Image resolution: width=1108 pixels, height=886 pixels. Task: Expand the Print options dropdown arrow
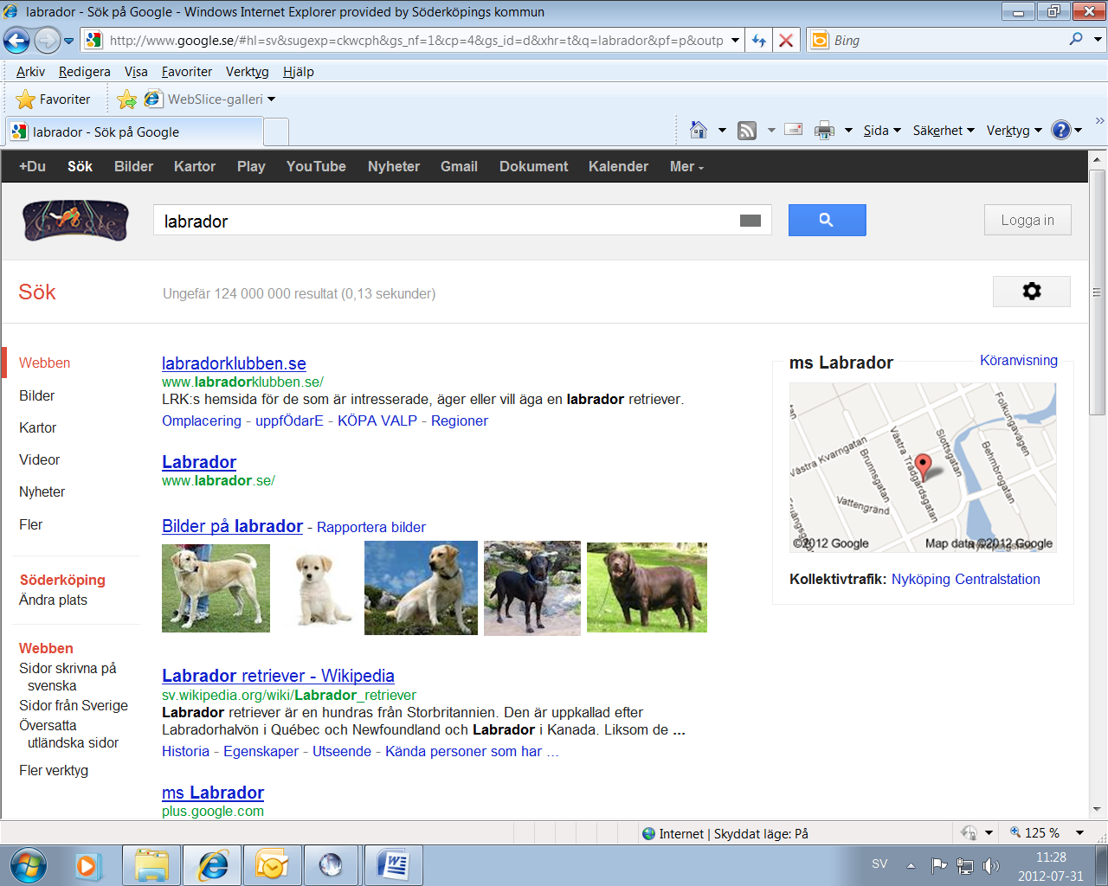pos(848,131)
